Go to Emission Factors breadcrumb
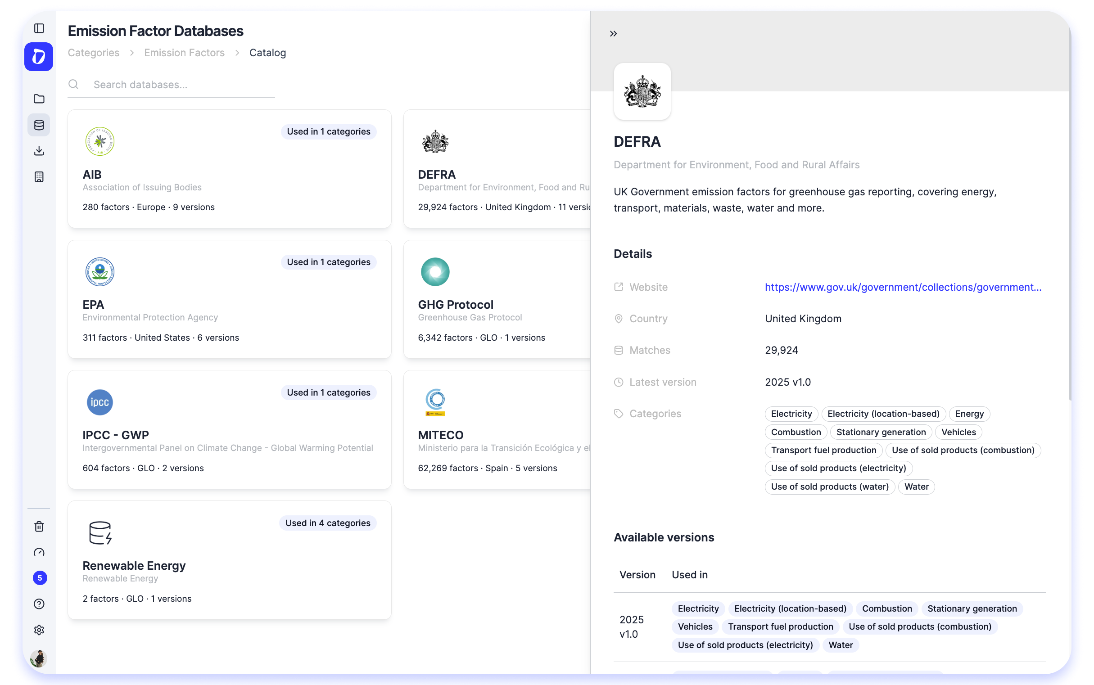This screenshot has height=685, width=1094. pyautogui.click(x=185, y=53)
